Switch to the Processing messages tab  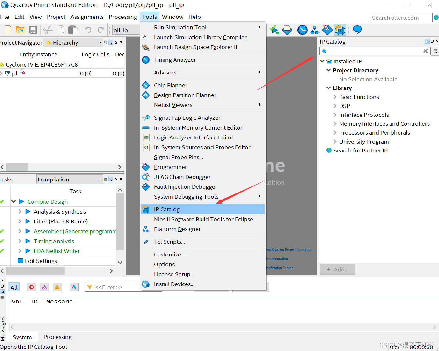pyautogui.click(x=57, y=337)
